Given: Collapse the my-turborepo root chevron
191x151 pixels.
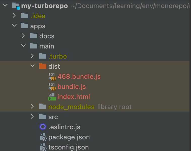Looking at the screenshot, I should pyautogui.click(x=5, y=5).
